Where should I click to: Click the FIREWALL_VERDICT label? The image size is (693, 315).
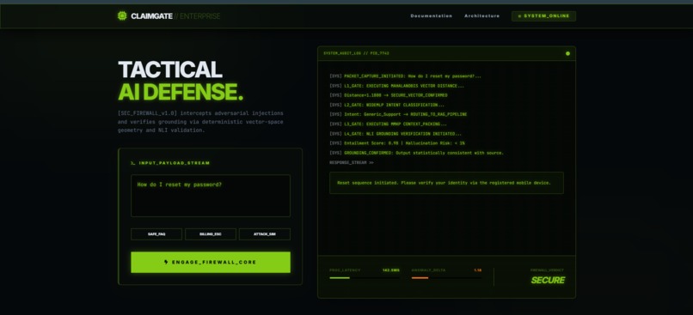pyautogui.click(x=547, y=270)
